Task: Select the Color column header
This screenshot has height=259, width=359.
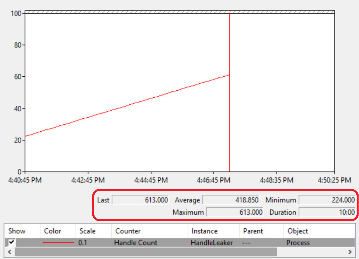Action: pyautogui.click(x=53, y=231)
